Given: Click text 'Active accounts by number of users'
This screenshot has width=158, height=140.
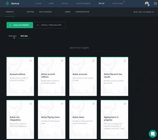Looking at the screenshot, I should coord(83,79).
